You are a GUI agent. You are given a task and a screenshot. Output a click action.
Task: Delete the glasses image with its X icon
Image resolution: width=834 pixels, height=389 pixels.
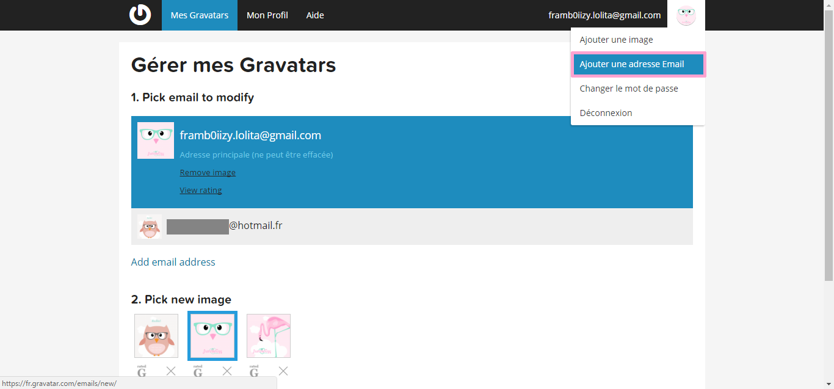pyautogui.click(x=227, y=371)
